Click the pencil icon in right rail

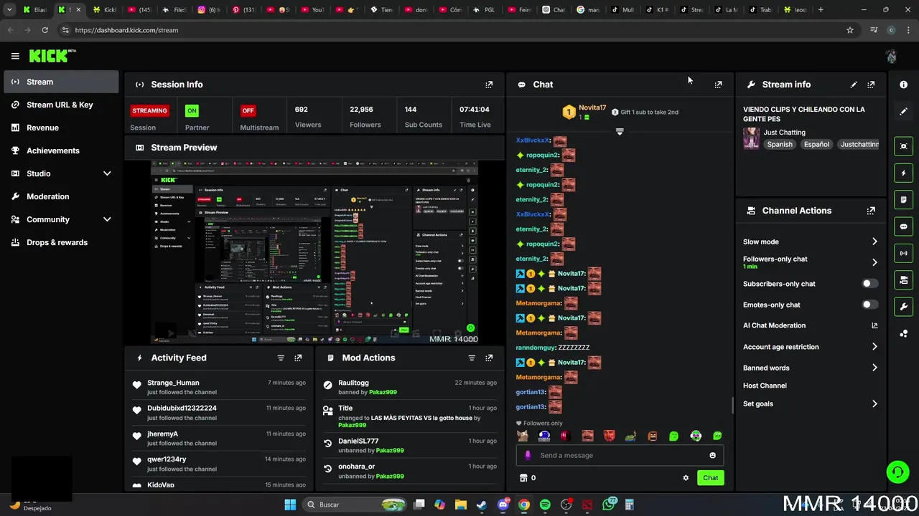click(x=903, y=111)
